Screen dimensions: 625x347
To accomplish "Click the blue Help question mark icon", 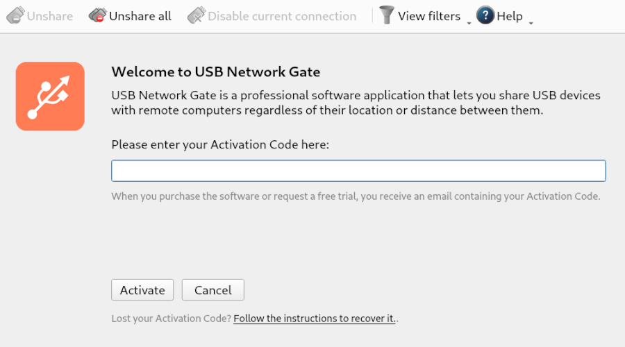I will pyautogui.click(x=485, y=15).
